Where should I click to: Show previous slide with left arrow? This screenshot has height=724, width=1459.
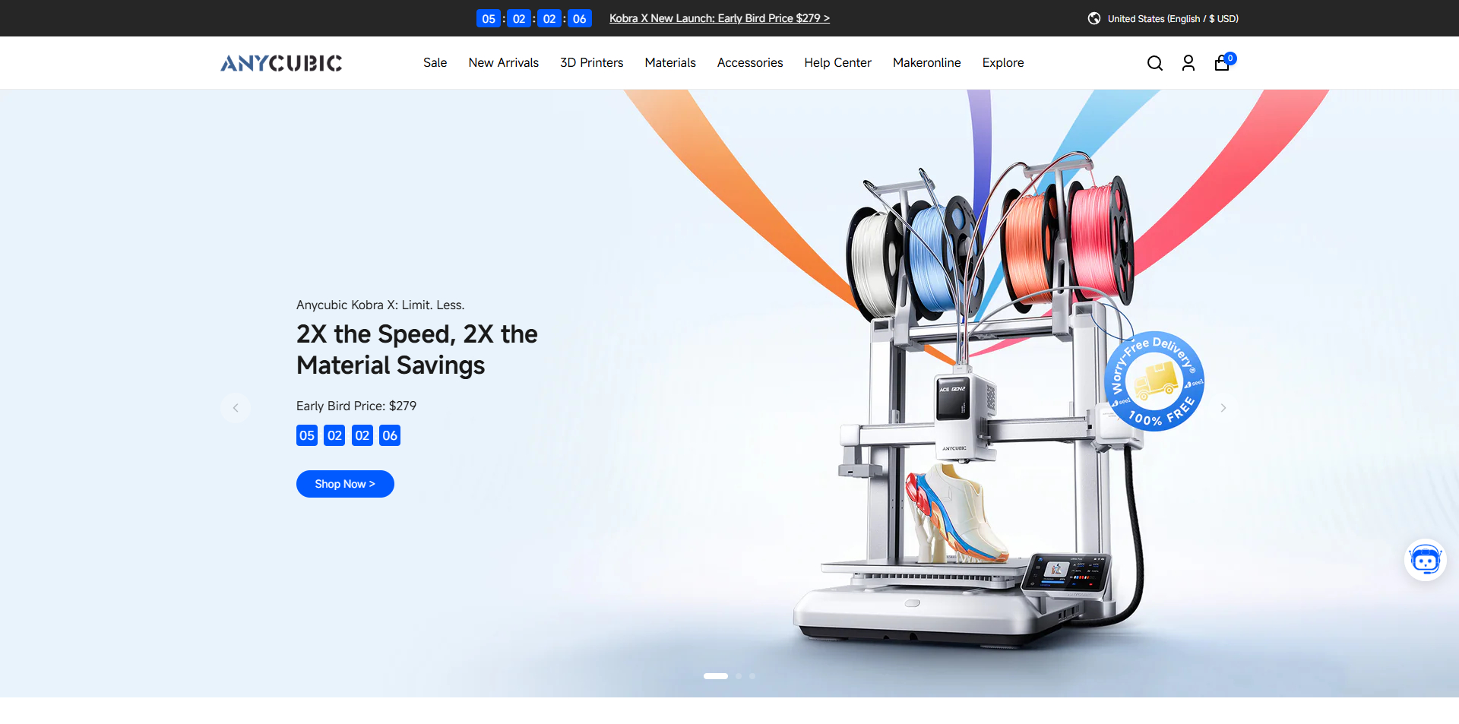click(236, 408)
